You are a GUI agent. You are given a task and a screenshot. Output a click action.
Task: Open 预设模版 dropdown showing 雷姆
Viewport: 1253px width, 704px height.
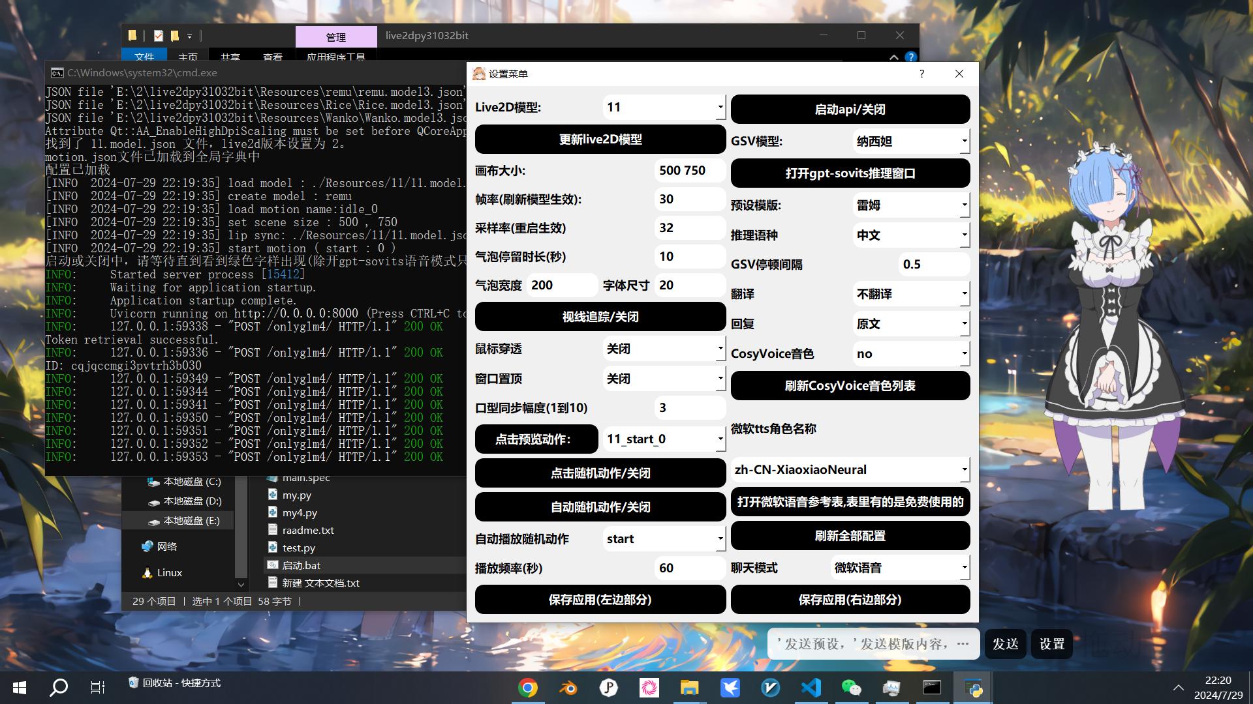point(911,205)
